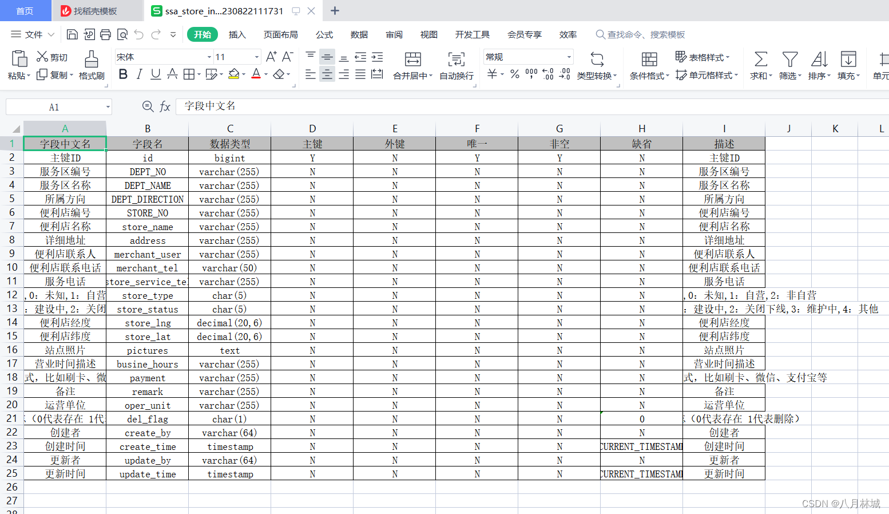Switch to the 页面布局 ribbon tab

coord(280,34)
